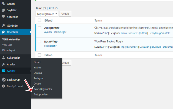Tick the select-all checkbox in table footer
This screenshot has height=109, width=173.
[x=39, y=55]
